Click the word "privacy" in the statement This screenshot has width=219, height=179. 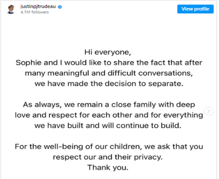[x=148, y=157]
